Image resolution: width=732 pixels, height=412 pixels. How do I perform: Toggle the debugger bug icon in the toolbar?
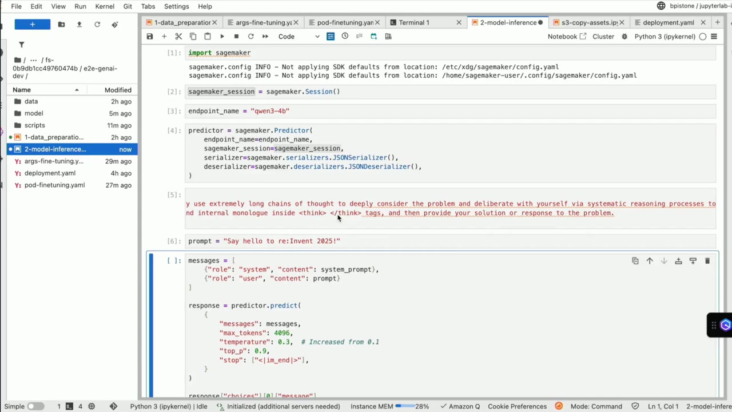click(624, 36)
